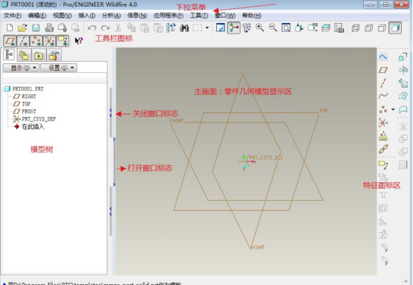This screenshot has width=413, height=285.
Task: Create a datum plane from feature bar
Action: point(383,70)
